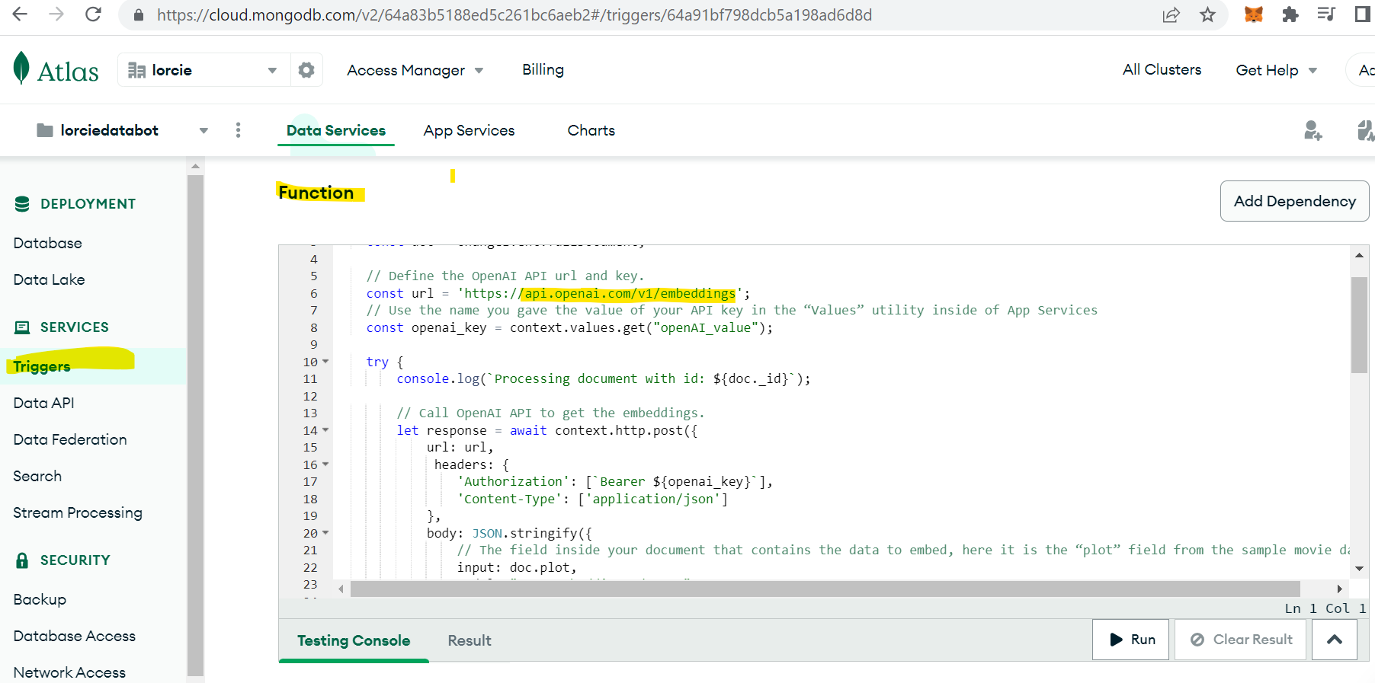Select Triggers in sidebar
The height and width of the screenshot is (683, 1375).
tap(42, 366)
